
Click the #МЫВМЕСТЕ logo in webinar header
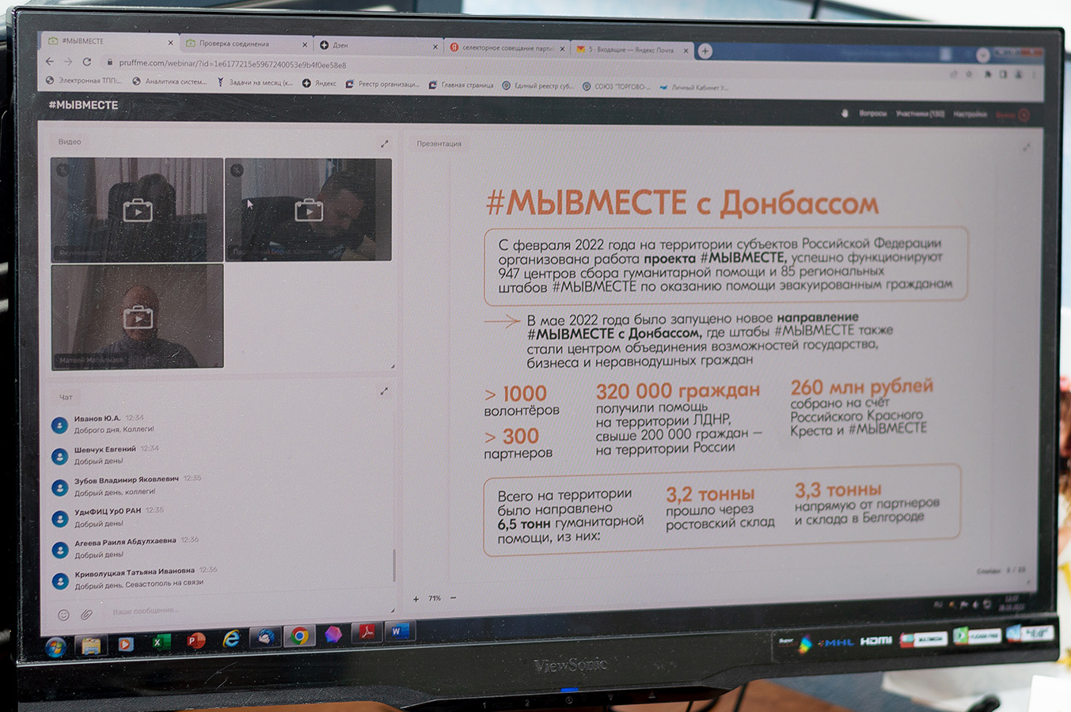click(x=83, y=104)
